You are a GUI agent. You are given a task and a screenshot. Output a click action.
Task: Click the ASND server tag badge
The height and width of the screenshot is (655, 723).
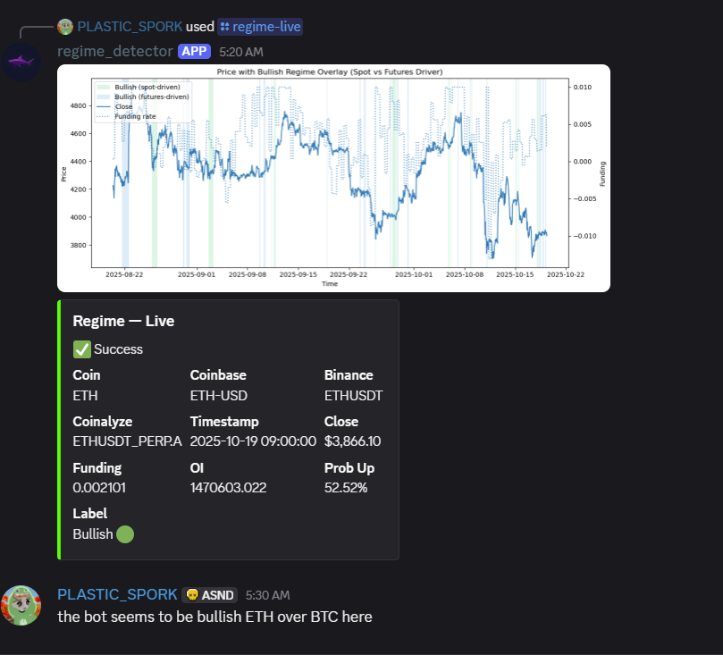click(210, 595)
